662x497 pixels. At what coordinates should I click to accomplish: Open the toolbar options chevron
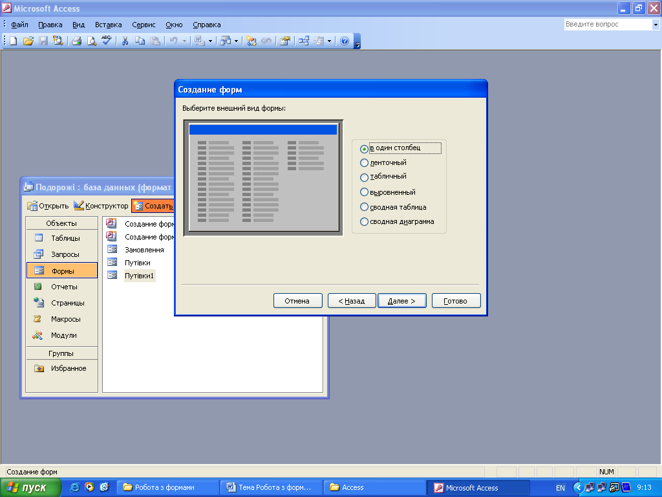pyautogui.click(x=357, y=41)
